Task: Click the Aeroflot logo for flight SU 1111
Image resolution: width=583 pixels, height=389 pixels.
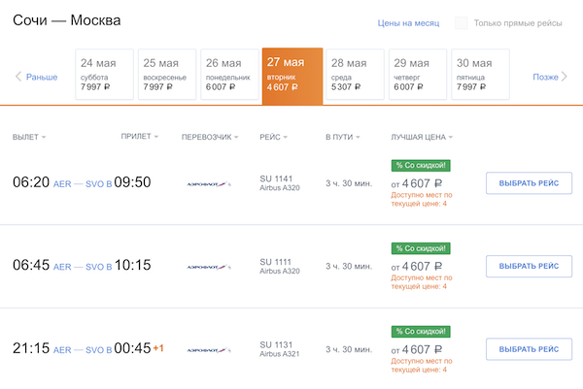Action: click(207, 265)
